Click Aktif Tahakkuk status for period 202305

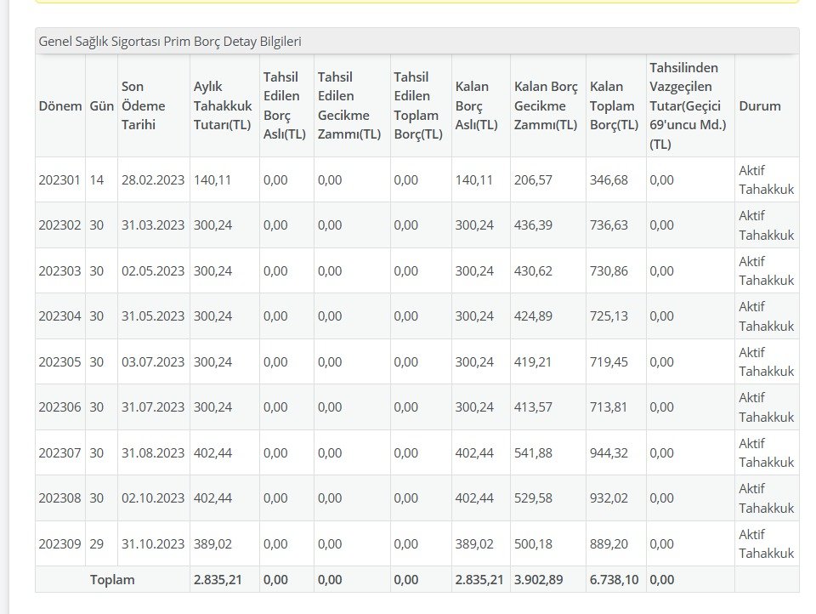(766, 361)
